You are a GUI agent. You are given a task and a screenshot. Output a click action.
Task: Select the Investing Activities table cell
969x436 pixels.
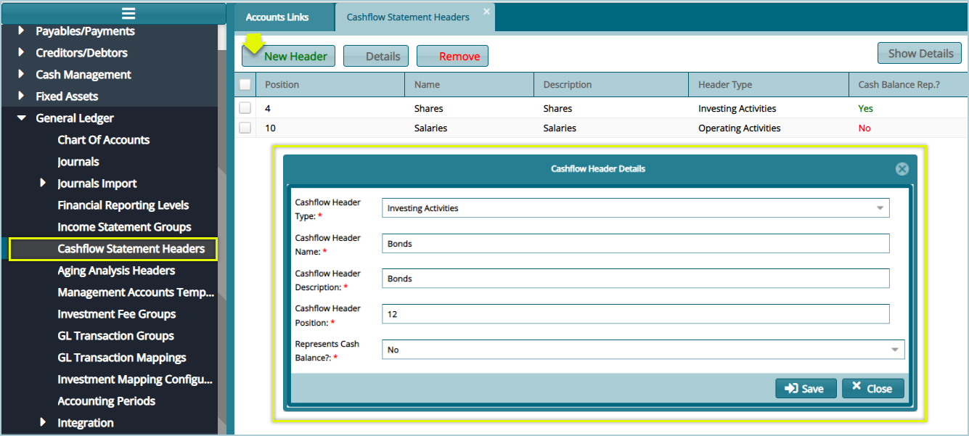click(737, 109)
